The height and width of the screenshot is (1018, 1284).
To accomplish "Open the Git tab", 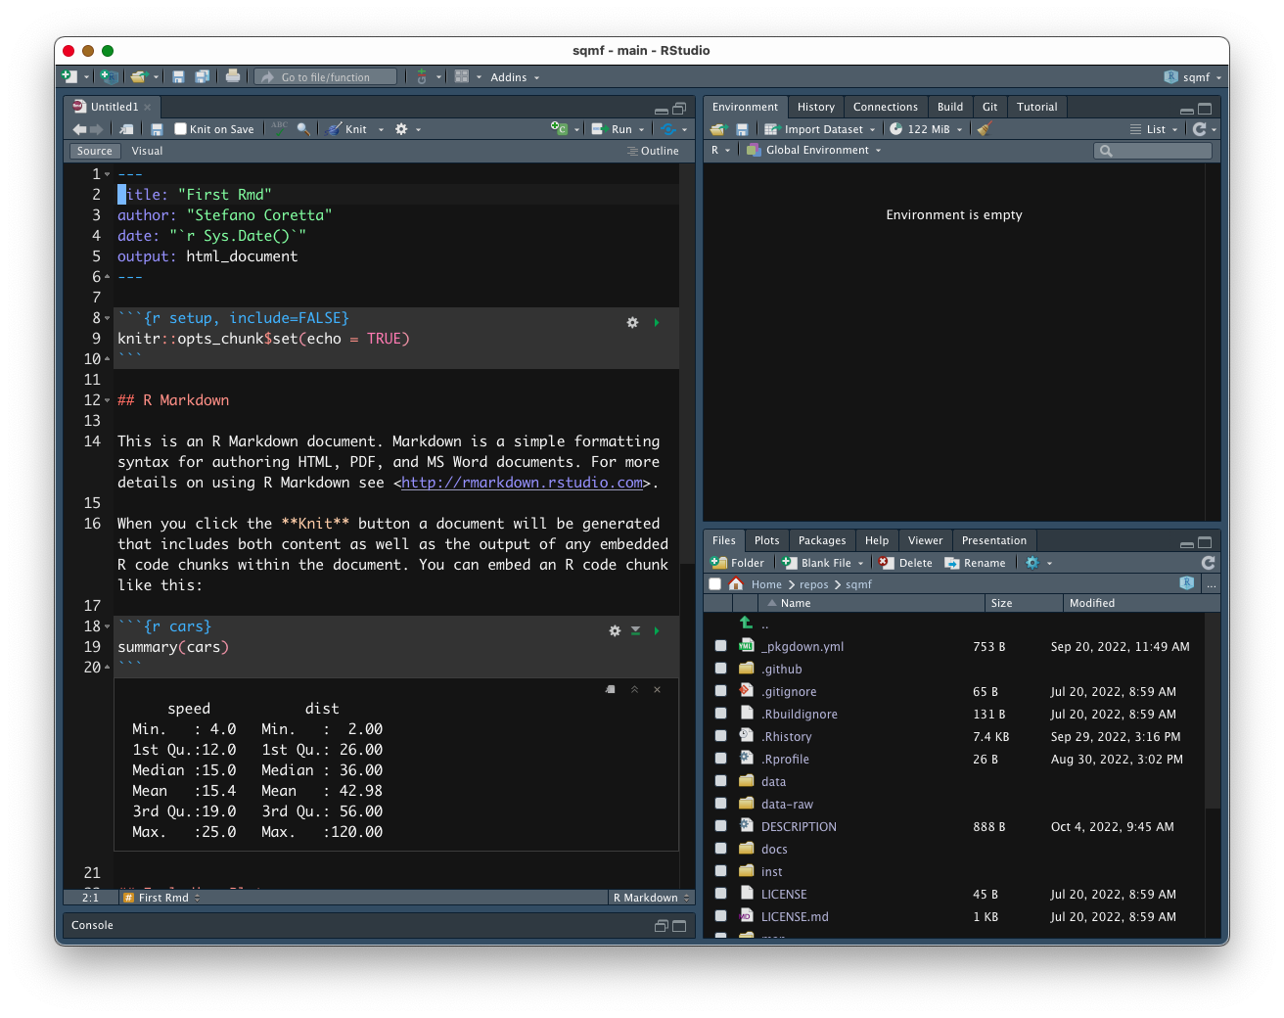I will pos(989,107).
